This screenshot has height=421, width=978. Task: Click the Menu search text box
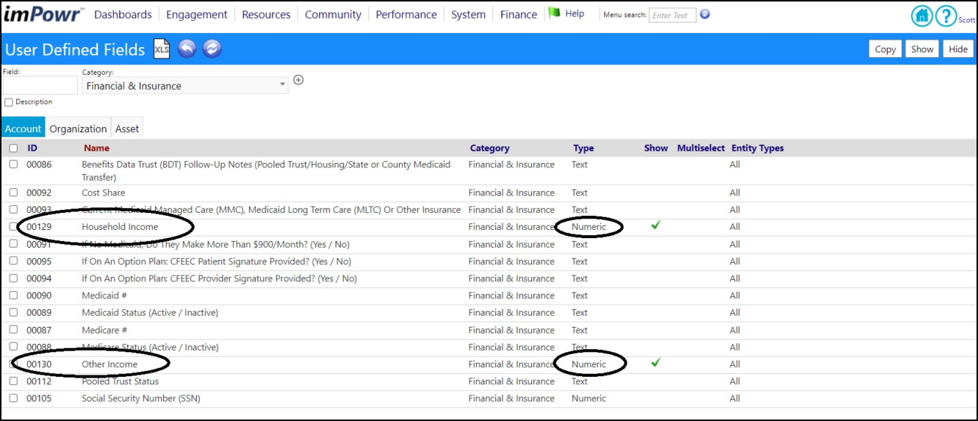pyautogui.click(x=672, y=15)
